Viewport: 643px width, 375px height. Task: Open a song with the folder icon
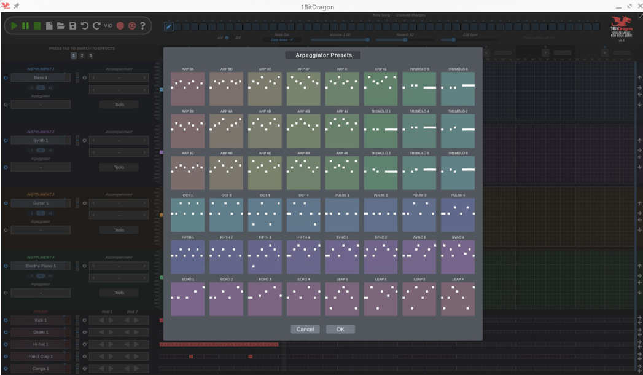coord(61,26)
